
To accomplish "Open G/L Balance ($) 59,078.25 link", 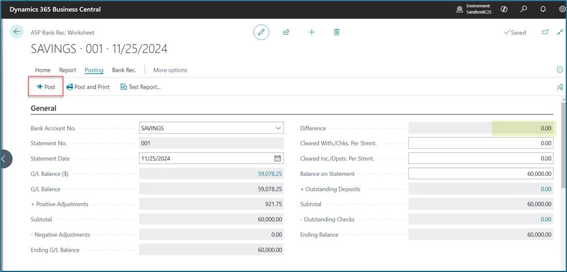I will click(270, 174).
